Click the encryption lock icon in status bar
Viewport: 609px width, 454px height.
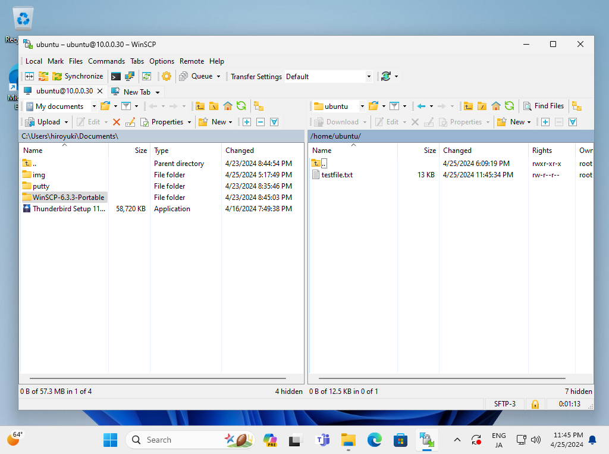click(535, 404)
